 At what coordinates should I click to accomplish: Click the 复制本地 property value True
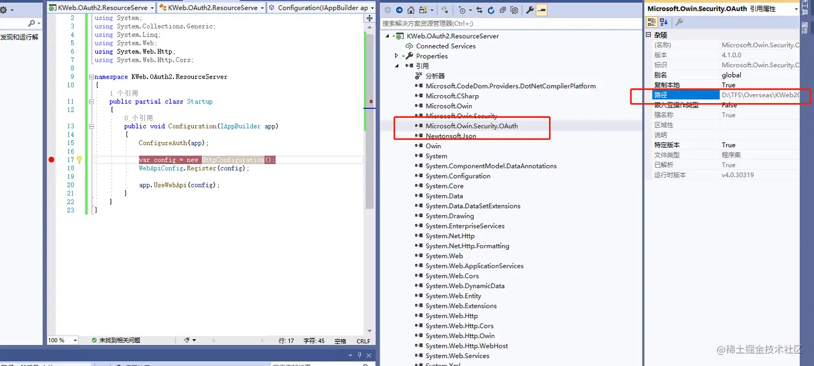(728, 85)
